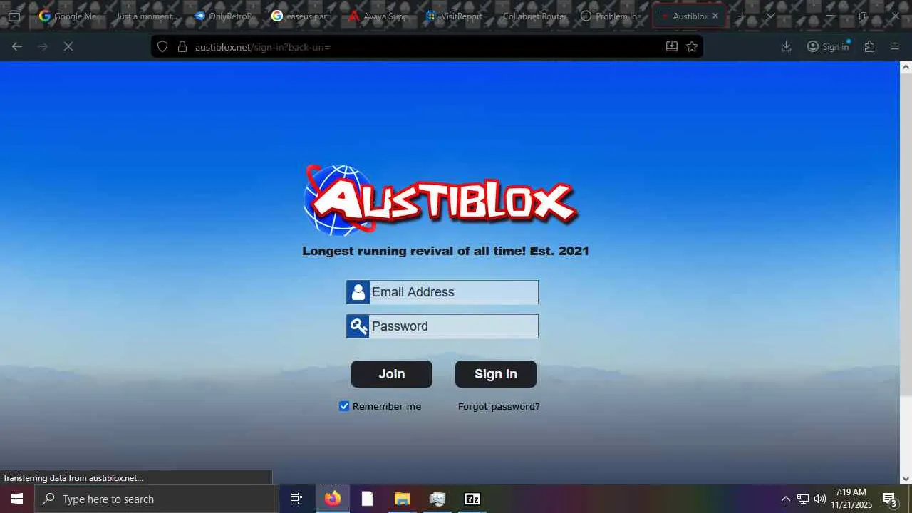Viewport: 912px width, 513px height.
Task: Click the Sign In button
Action: [x=496, y=374]
